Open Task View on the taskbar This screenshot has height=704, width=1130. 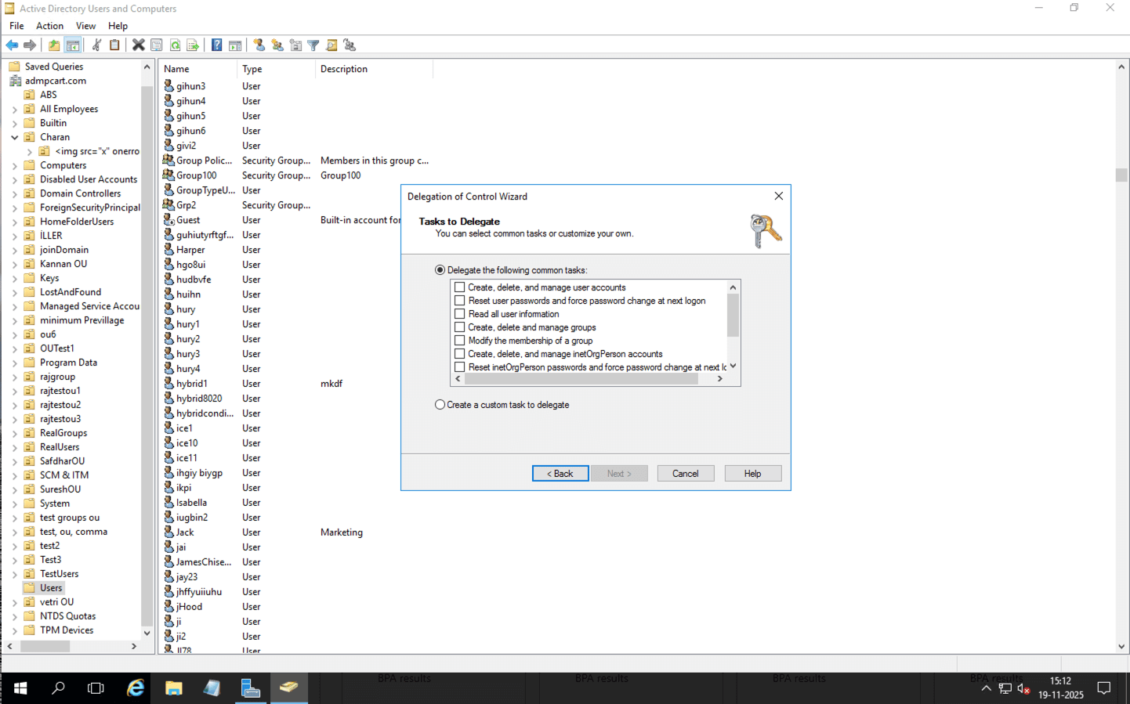point(96,688)
